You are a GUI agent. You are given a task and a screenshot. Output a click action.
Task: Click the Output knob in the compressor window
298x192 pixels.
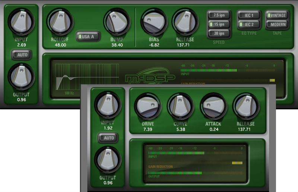coord(108,160)
